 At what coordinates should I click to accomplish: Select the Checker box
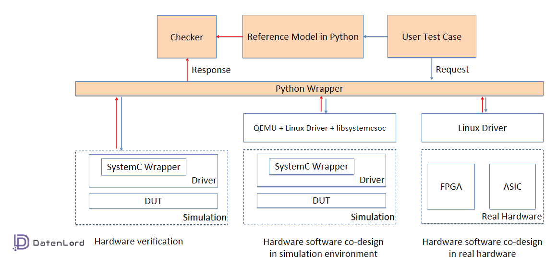[x=187, y=37]
